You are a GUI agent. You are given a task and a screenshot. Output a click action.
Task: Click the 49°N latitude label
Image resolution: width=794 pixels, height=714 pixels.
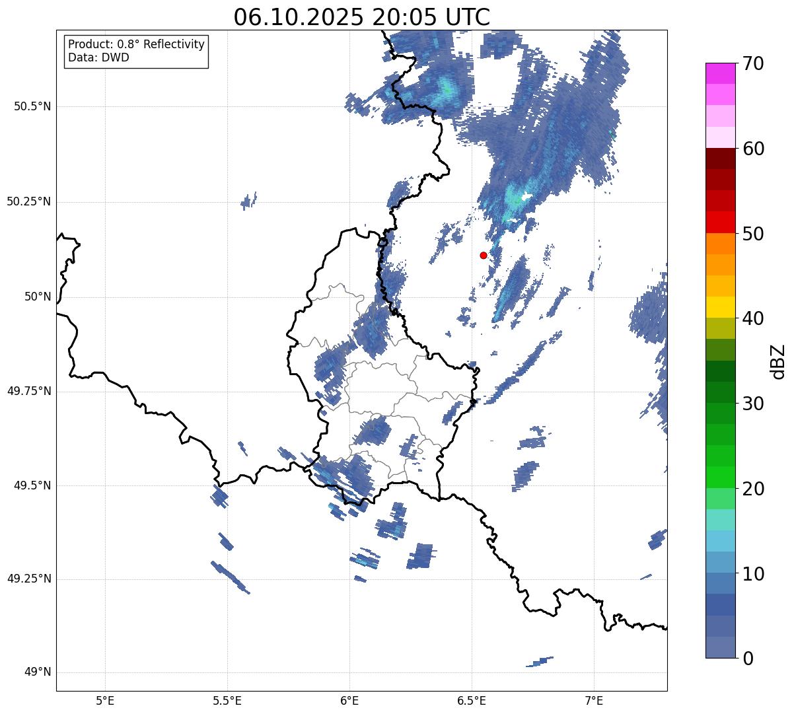[38, 672]
